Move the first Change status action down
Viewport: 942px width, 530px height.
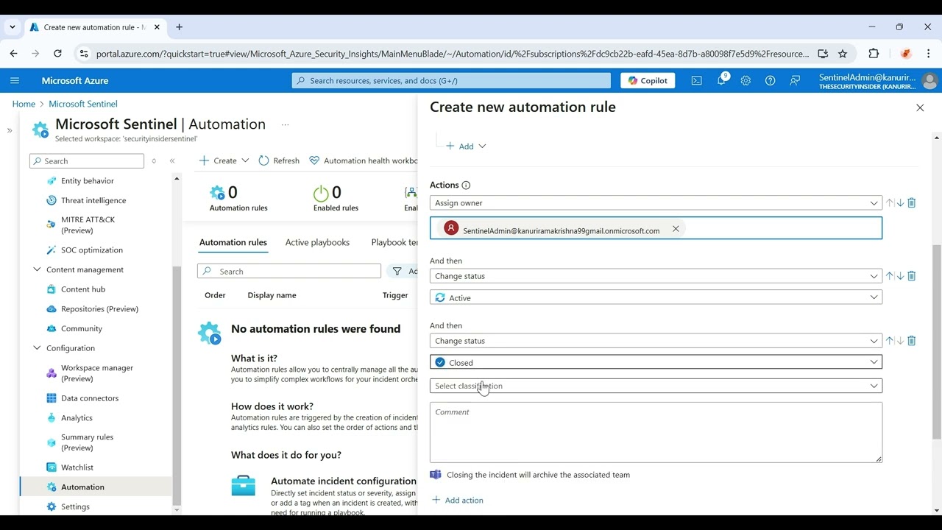tap(900, 276)
